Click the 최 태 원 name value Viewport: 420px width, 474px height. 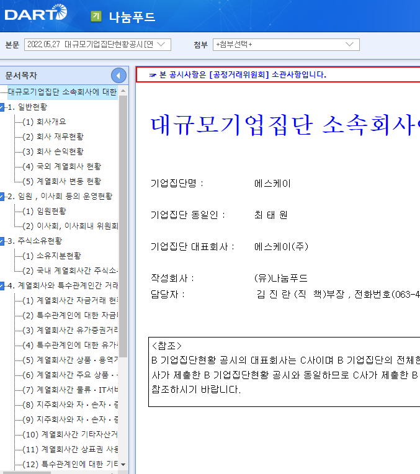(271, 215)
